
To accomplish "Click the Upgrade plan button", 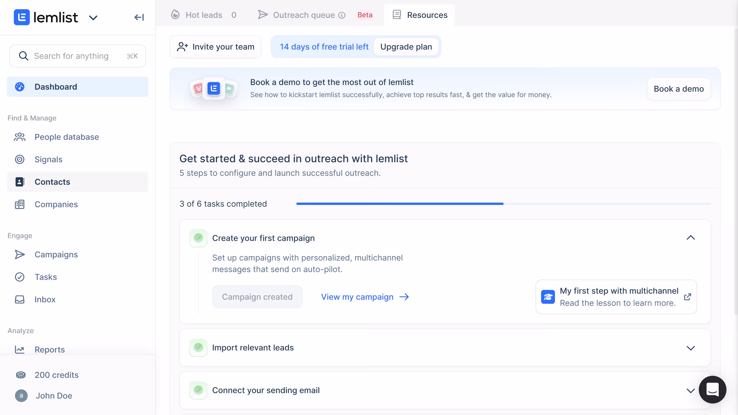I will [406, 47].
